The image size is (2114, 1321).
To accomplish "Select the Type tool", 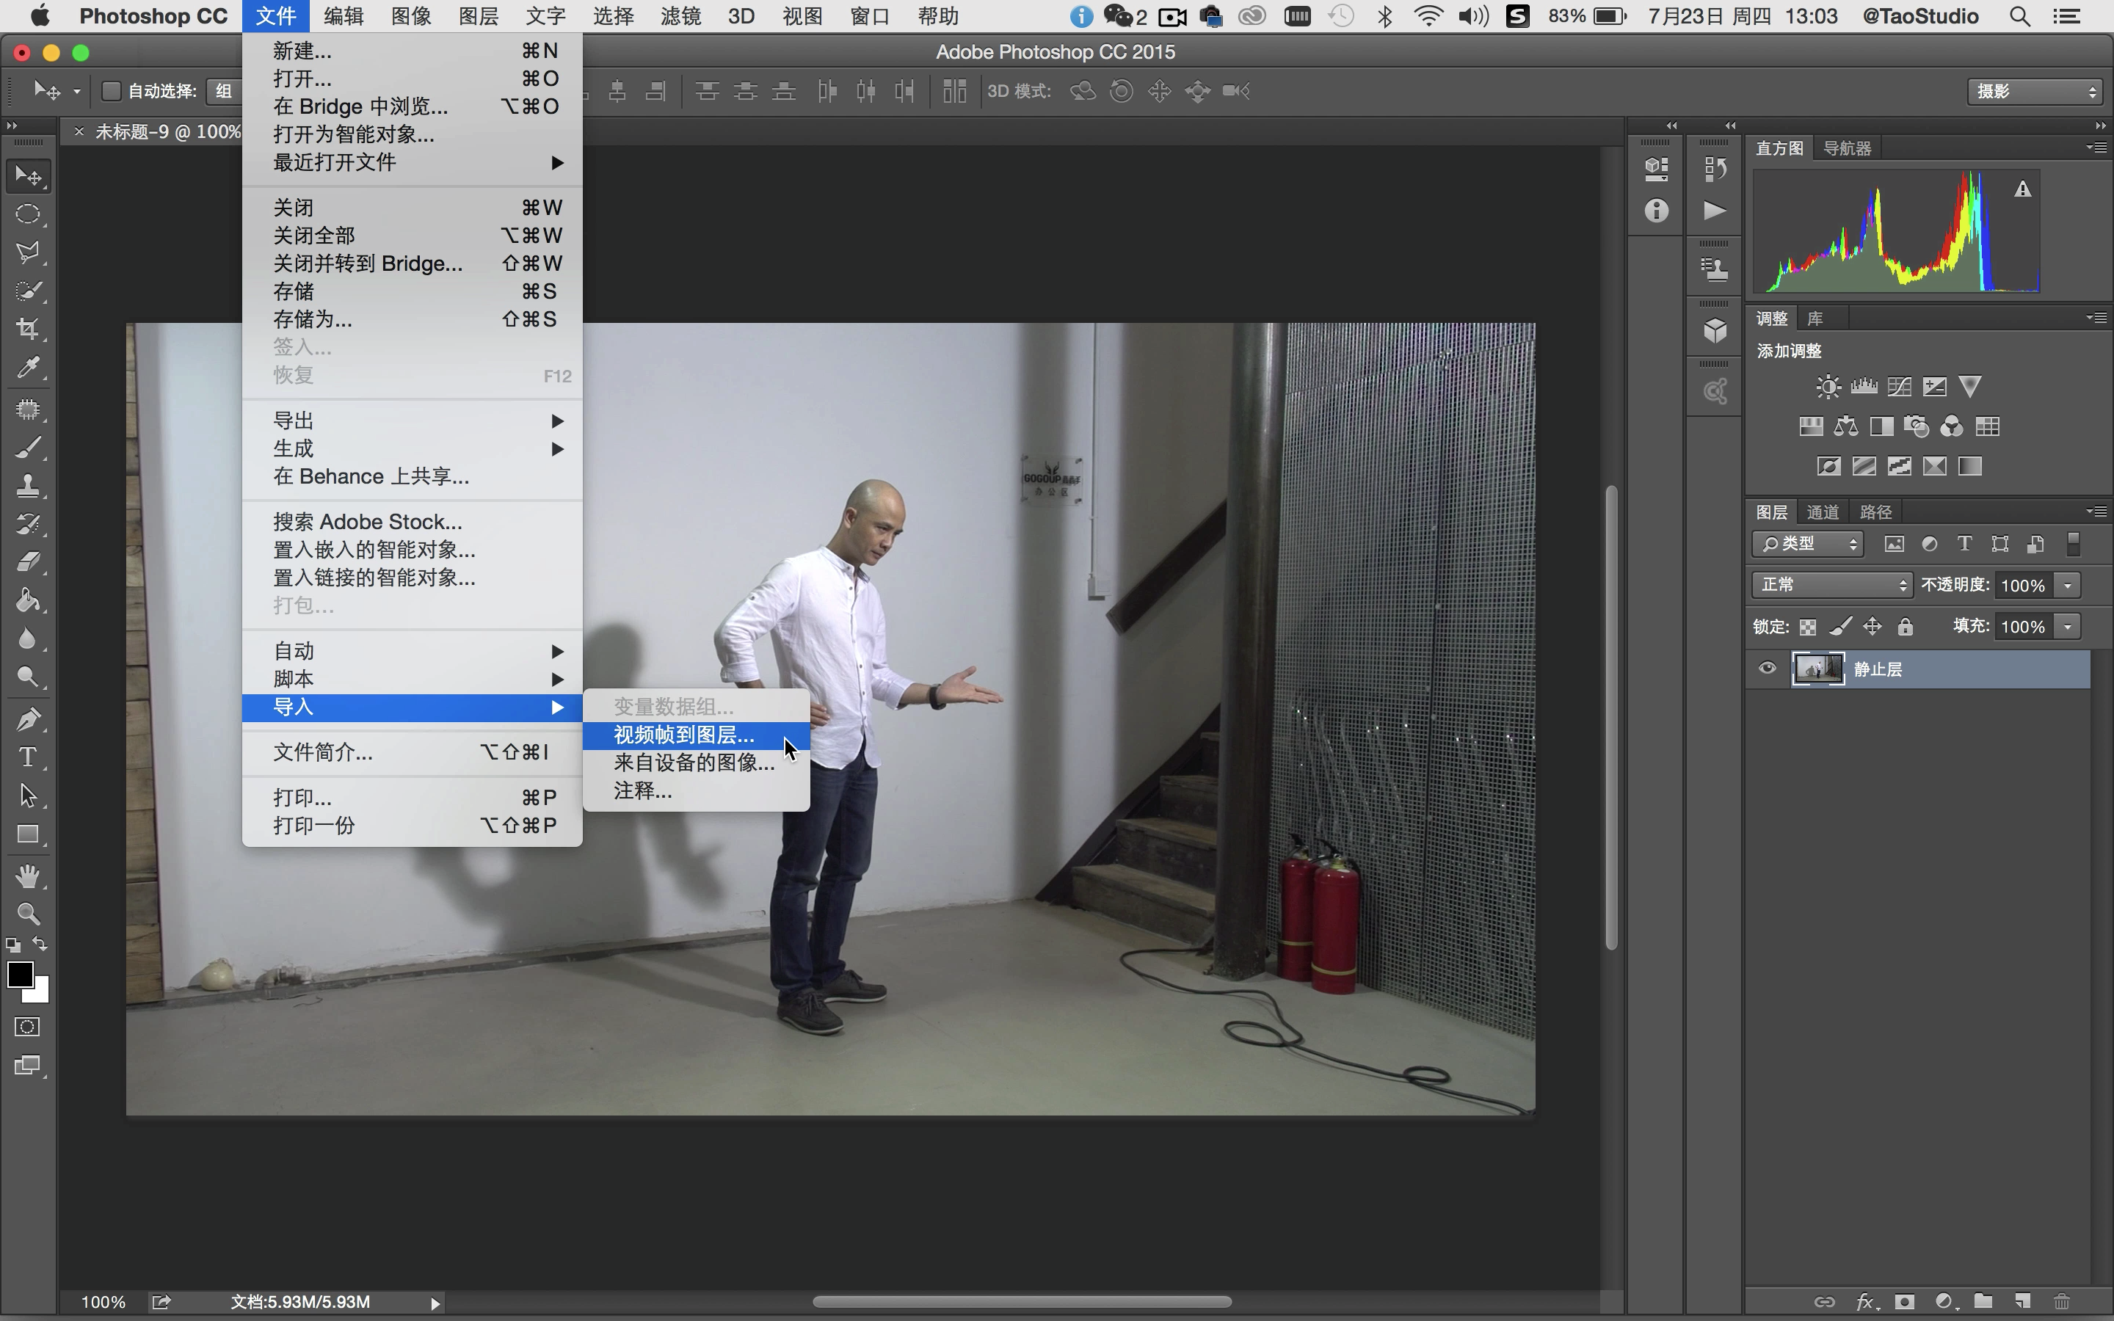I will click(28, 757).
